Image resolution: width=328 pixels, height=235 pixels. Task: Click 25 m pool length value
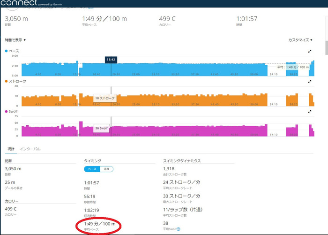(x=10, y=182)
